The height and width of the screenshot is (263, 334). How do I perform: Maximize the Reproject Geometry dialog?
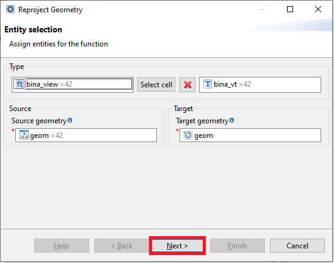[290, 9]
